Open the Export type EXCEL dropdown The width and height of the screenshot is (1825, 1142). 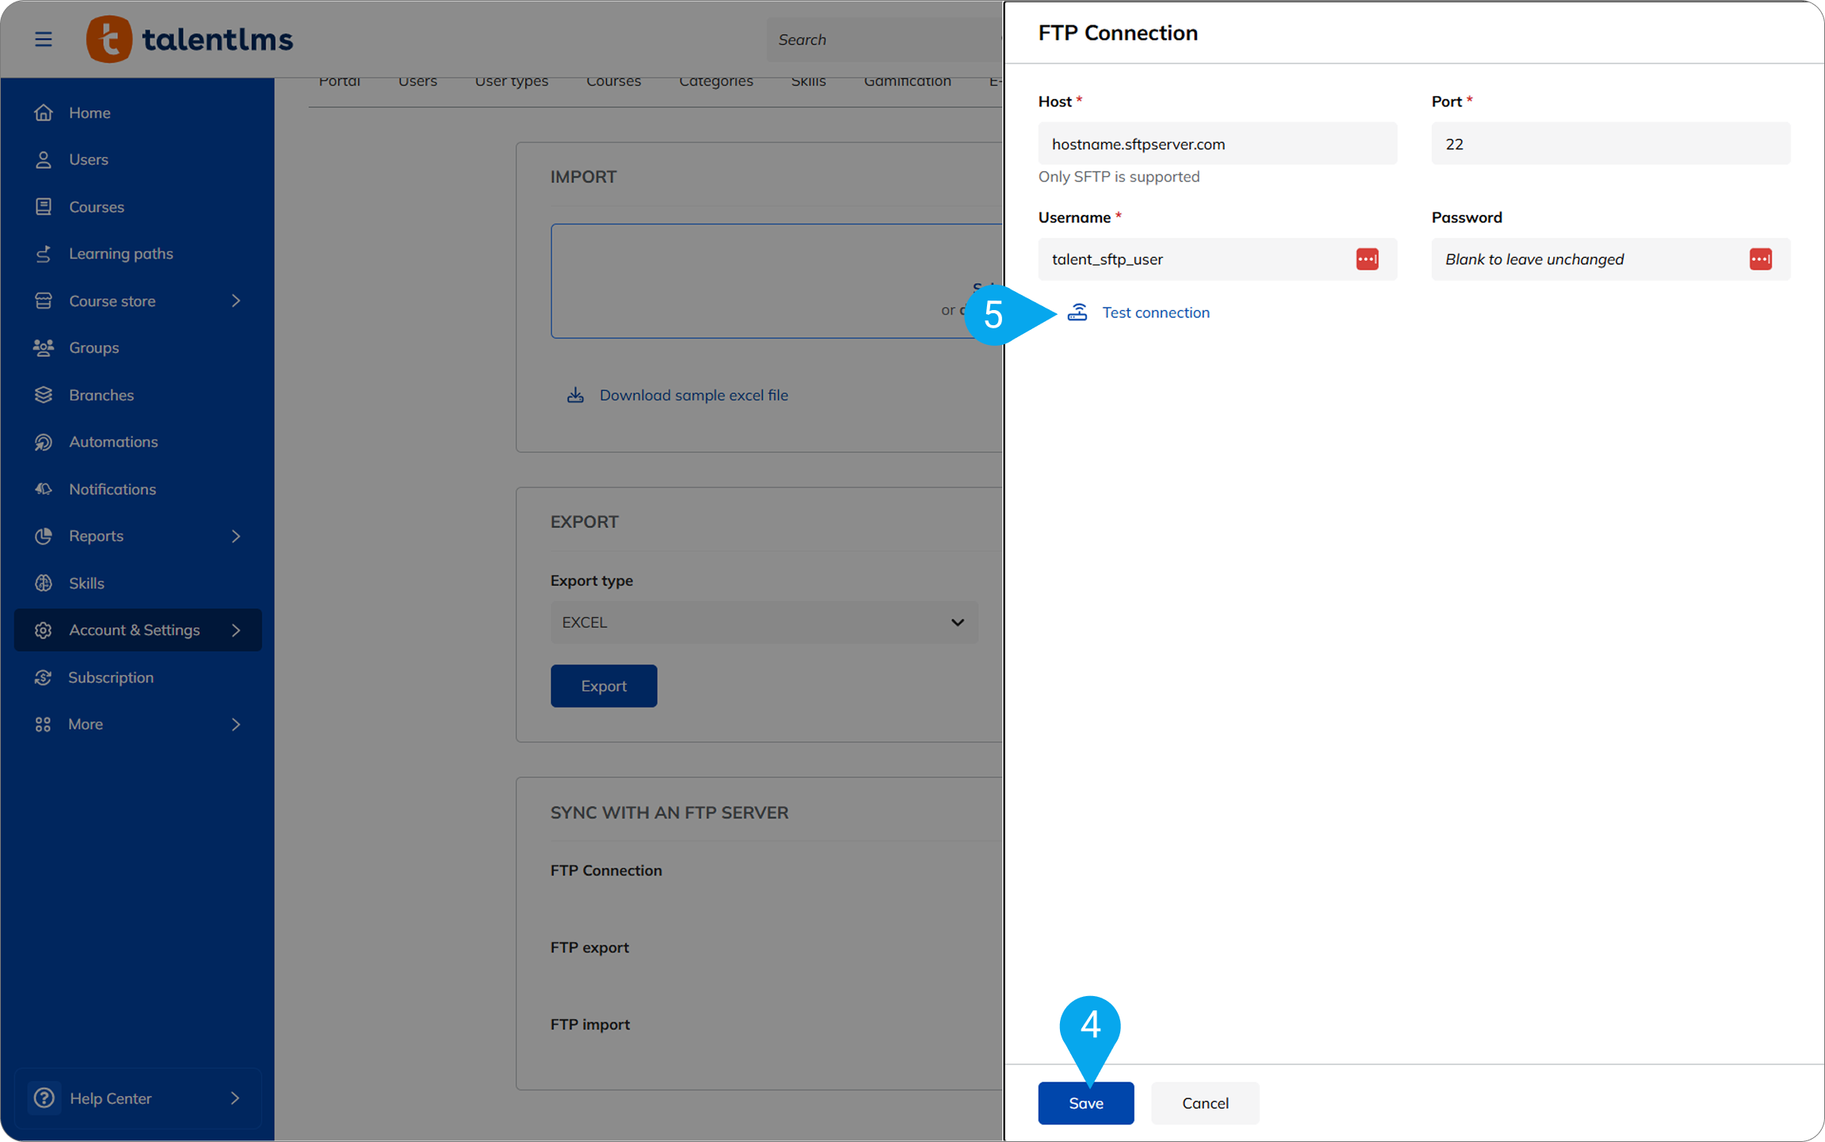pos(763,623)
